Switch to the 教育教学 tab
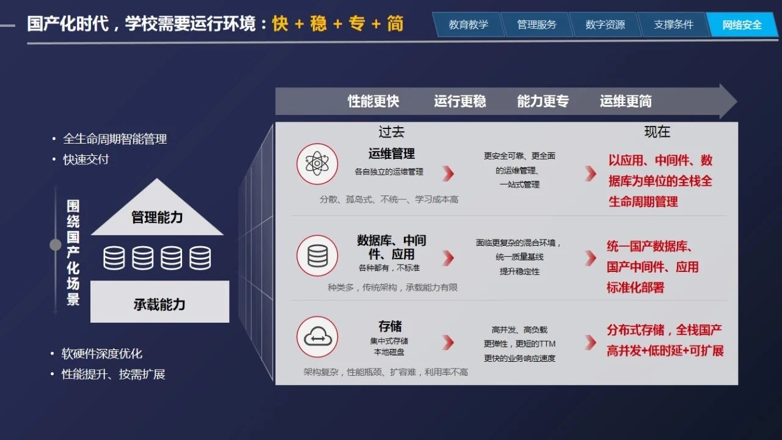Viewport: 782px width, 440px height. (x=468, y=25)
